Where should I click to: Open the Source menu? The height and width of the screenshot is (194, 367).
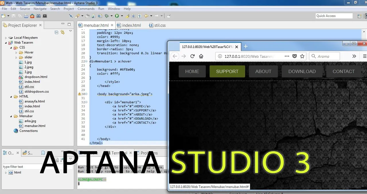pos(25,9)
